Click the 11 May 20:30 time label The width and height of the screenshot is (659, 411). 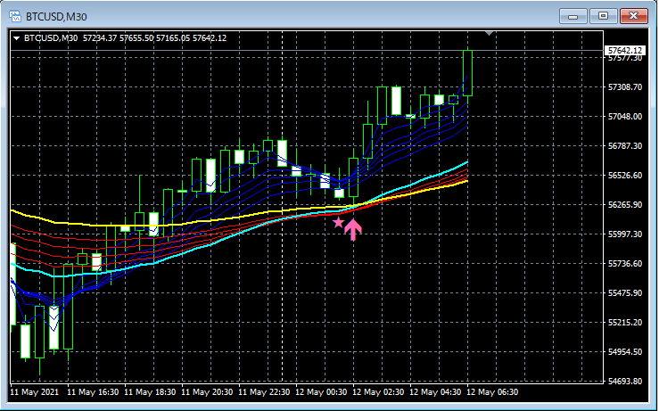coord(207,392)
